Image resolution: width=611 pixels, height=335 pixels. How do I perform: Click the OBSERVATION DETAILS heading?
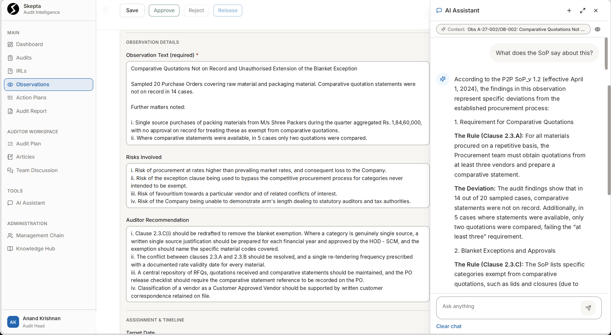[152, 42]
